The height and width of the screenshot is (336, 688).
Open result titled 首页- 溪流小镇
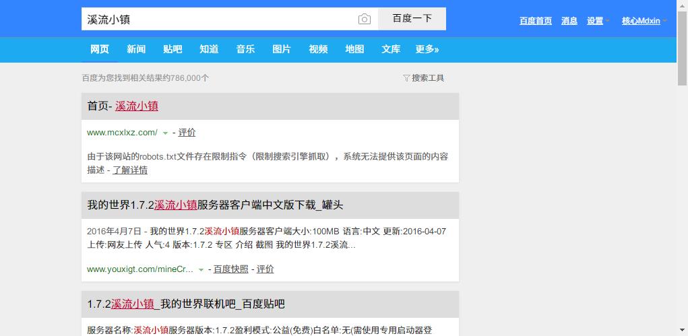point(123,106)
